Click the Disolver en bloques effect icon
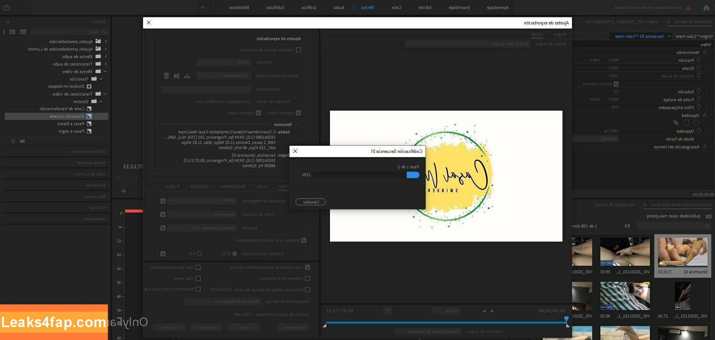 pos(89,86)
